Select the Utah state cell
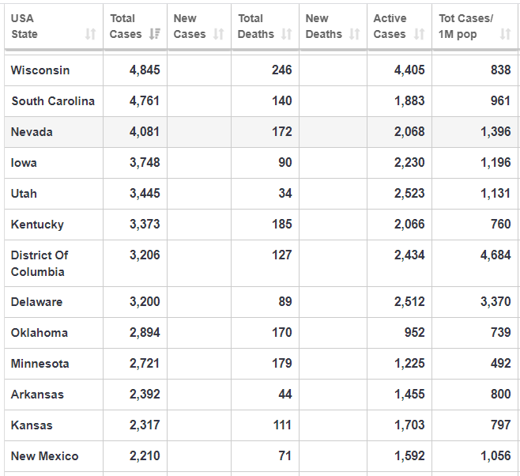This screenshot has width=520, height=476. pyautogui.click(x=24, y=194)
